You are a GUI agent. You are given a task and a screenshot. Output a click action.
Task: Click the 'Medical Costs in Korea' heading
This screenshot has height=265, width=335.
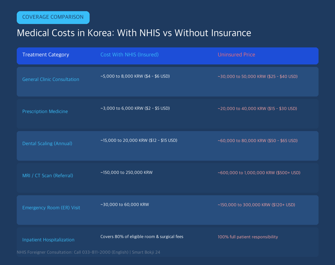pos(134,33)
